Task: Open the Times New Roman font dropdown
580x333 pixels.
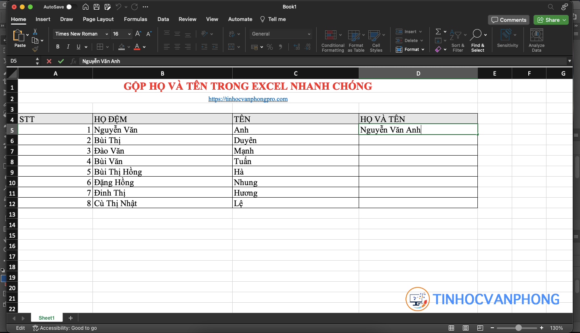Action: 107,34
